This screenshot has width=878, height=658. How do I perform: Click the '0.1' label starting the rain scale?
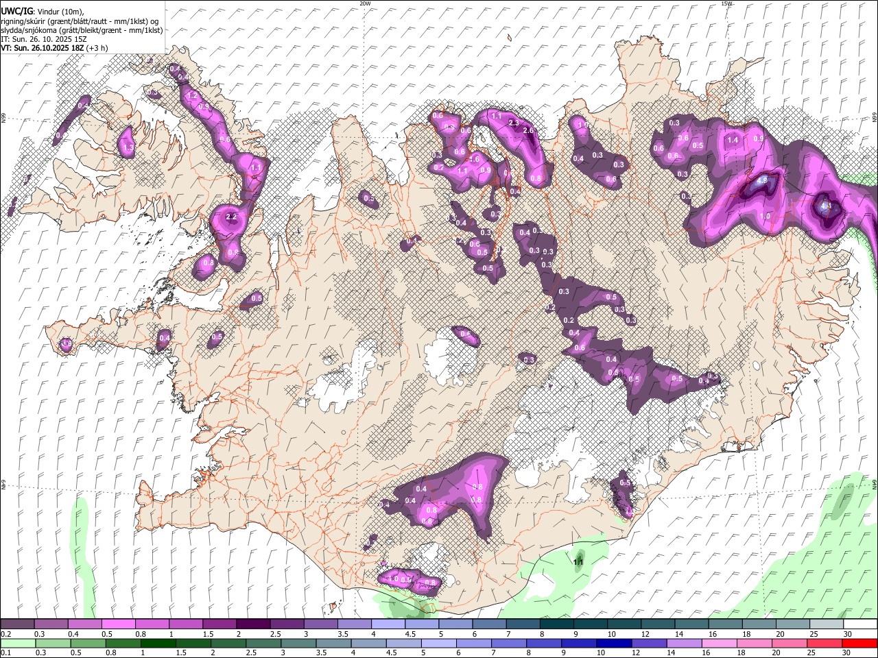coord(5,653)
